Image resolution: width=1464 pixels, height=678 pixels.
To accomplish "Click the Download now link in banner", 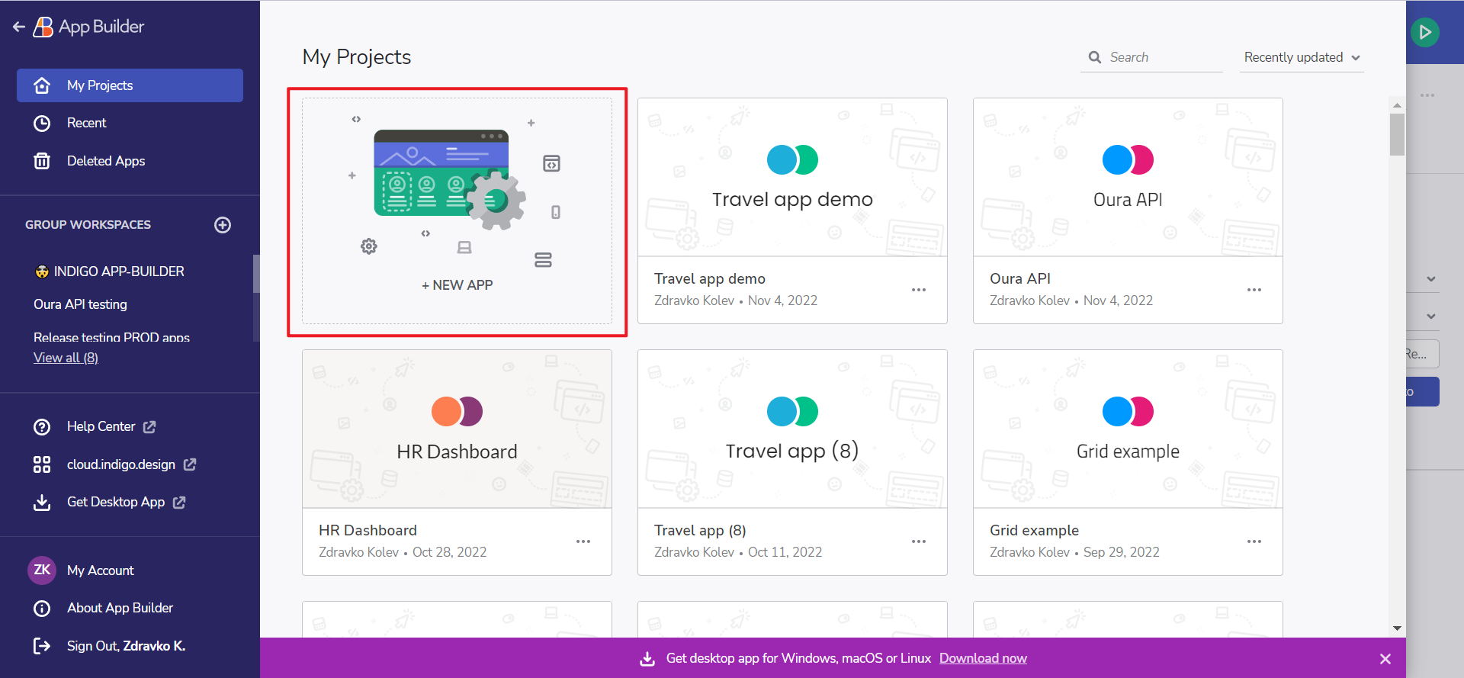I will tap(982, 658).
